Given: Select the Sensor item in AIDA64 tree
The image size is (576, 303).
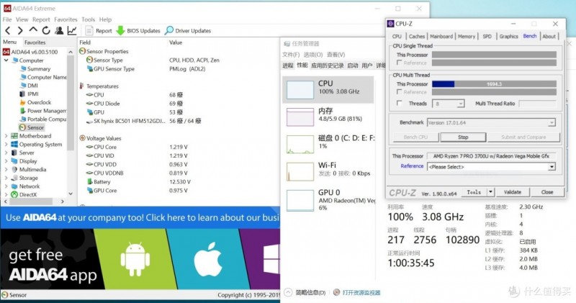Looking at the screenshot, I should 32,127.
